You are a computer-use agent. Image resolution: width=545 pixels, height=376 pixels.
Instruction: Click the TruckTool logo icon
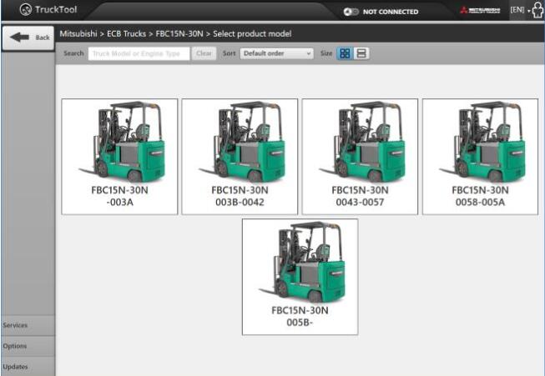coord(26,10)
